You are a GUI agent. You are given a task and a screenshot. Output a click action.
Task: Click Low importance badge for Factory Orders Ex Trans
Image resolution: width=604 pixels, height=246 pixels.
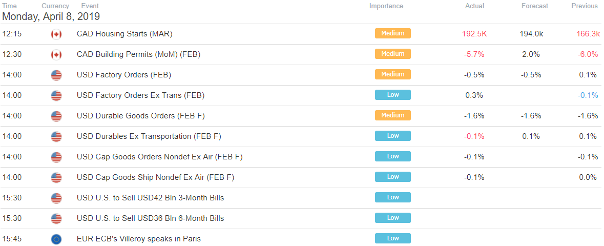click(392, 95)
